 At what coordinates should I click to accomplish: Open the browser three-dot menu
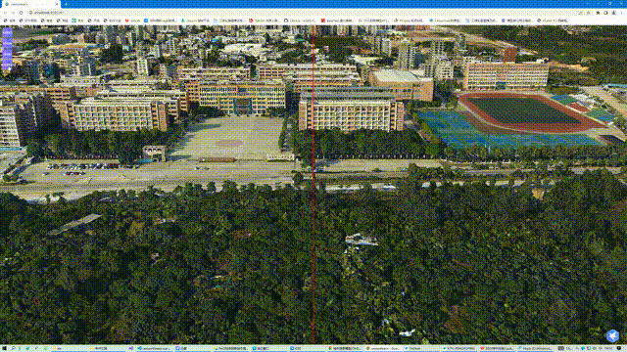tap(622, 13)
